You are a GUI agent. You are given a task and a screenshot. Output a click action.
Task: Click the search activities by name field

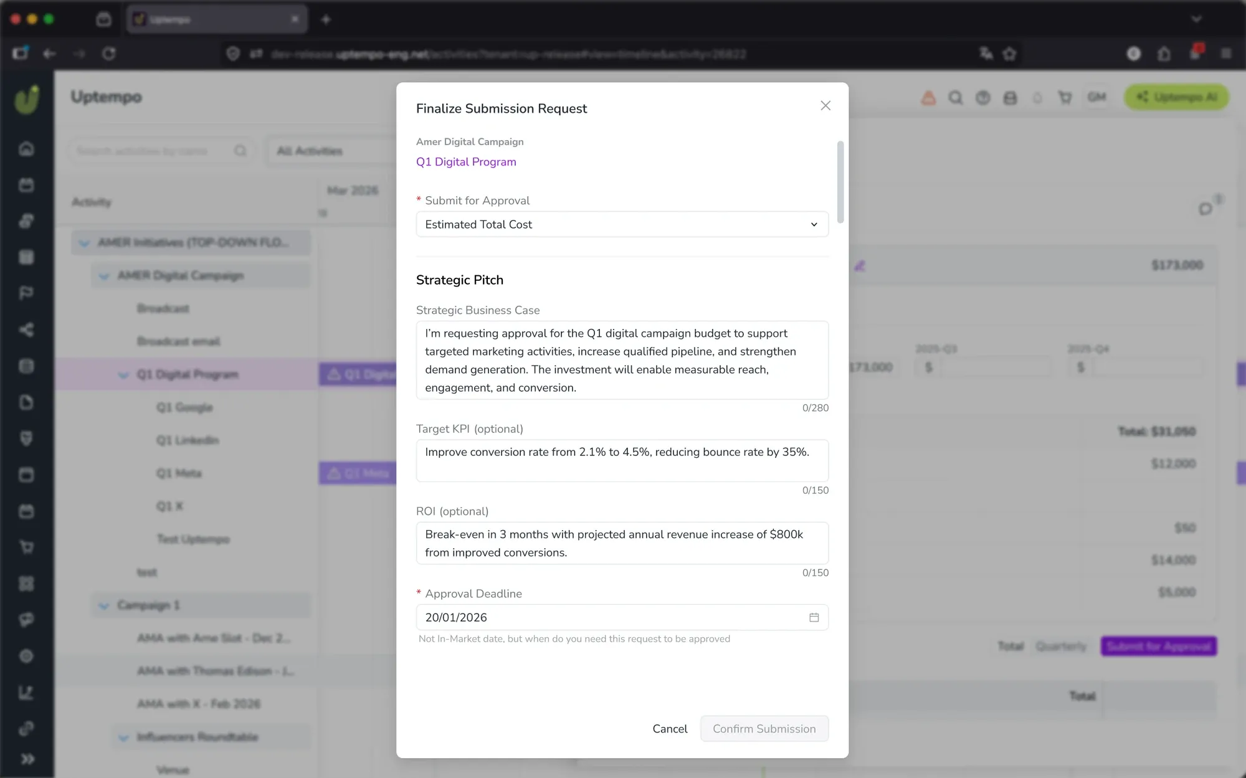162,151
